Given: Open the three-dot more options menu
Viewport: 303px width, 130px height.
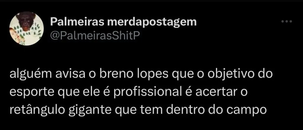Looking at the screenshot, I should (x=286, y=22).
